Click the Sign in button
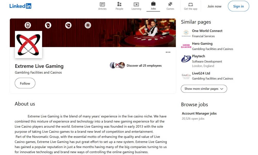The image size is (258, 155). 238,6
